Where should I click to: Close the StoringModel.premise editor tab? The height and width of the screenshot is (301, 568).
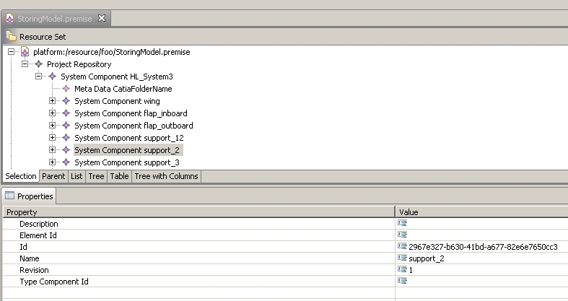tap(102, 18)
